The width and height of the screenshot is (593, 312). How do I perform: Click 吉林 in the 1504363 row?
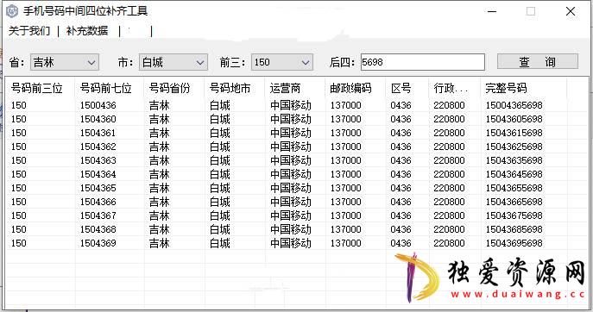tap(159, 160)
